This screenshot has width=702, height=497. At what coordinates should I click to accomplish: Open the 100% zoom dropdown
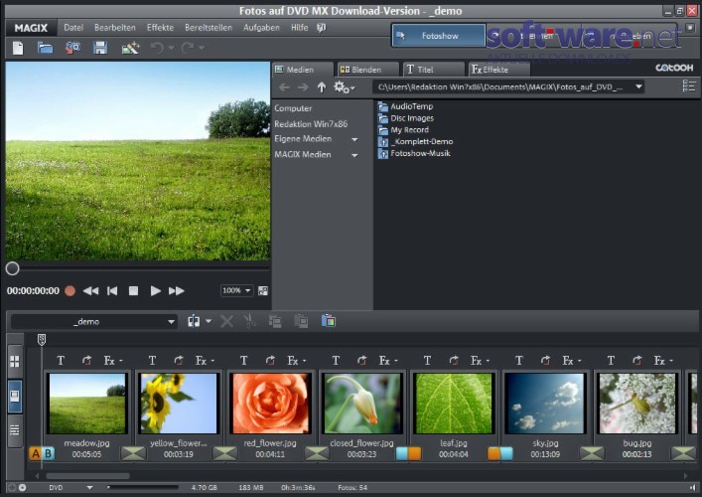[237, 290]
